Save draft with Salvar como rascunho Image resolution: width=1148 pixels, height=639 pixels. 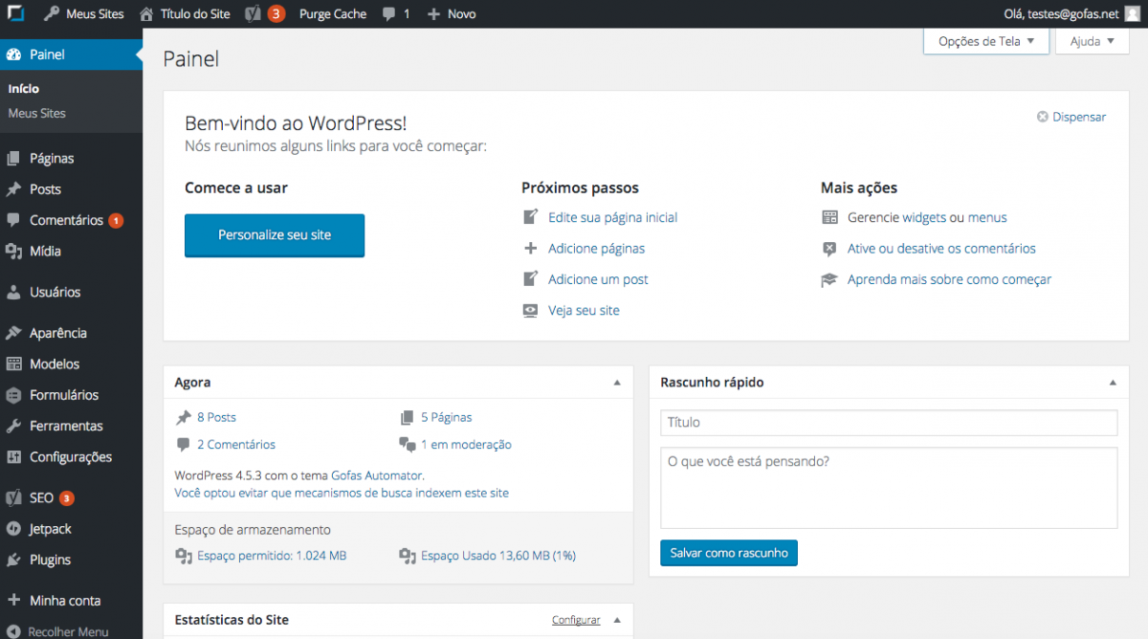(x=728, y=553)
